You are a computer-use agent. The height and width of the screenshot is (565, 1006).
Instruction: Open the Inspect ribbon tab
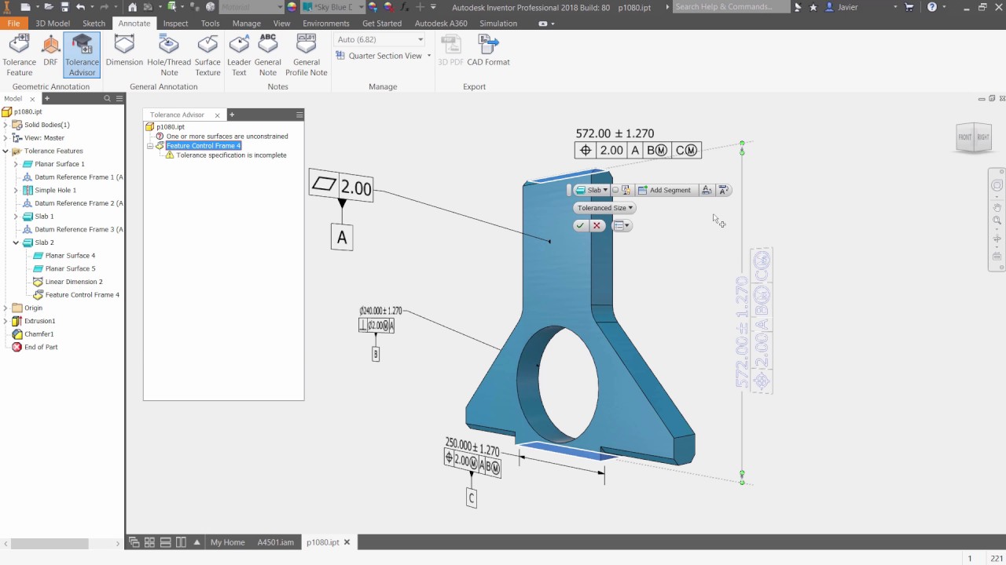click(x=175, y=24)
